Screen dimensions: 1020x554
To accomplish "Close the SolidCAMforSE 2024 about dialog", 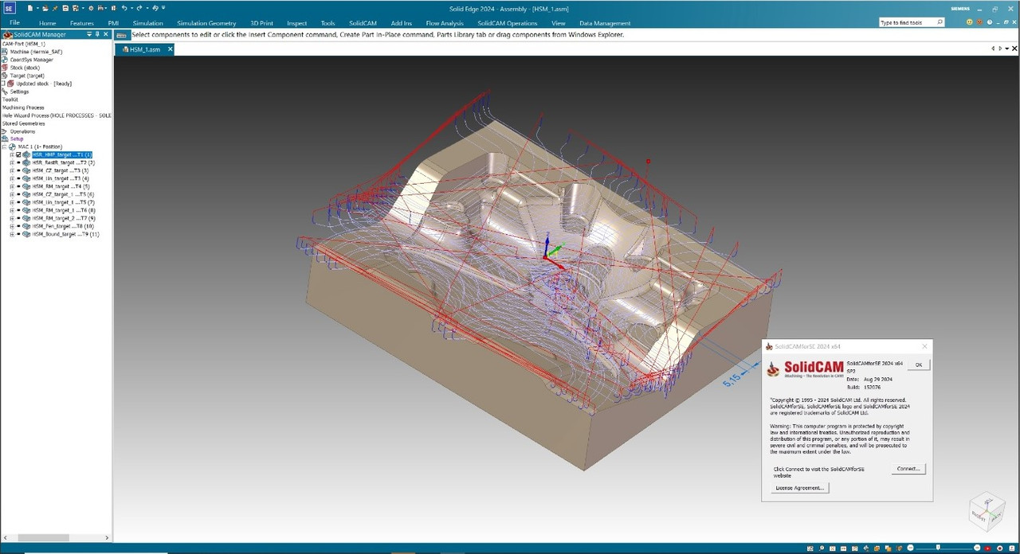I will click(x=924, y=346).
